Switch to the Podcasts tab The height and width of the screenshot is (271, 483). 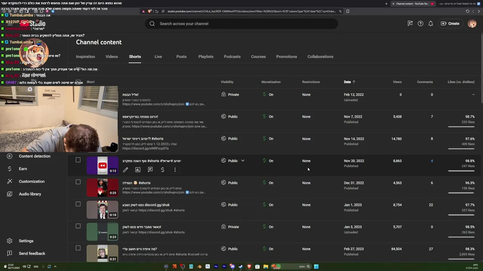232,56
